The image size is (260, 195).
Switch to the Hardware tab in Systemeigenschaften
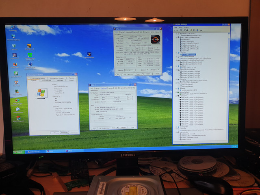[60, 80]
